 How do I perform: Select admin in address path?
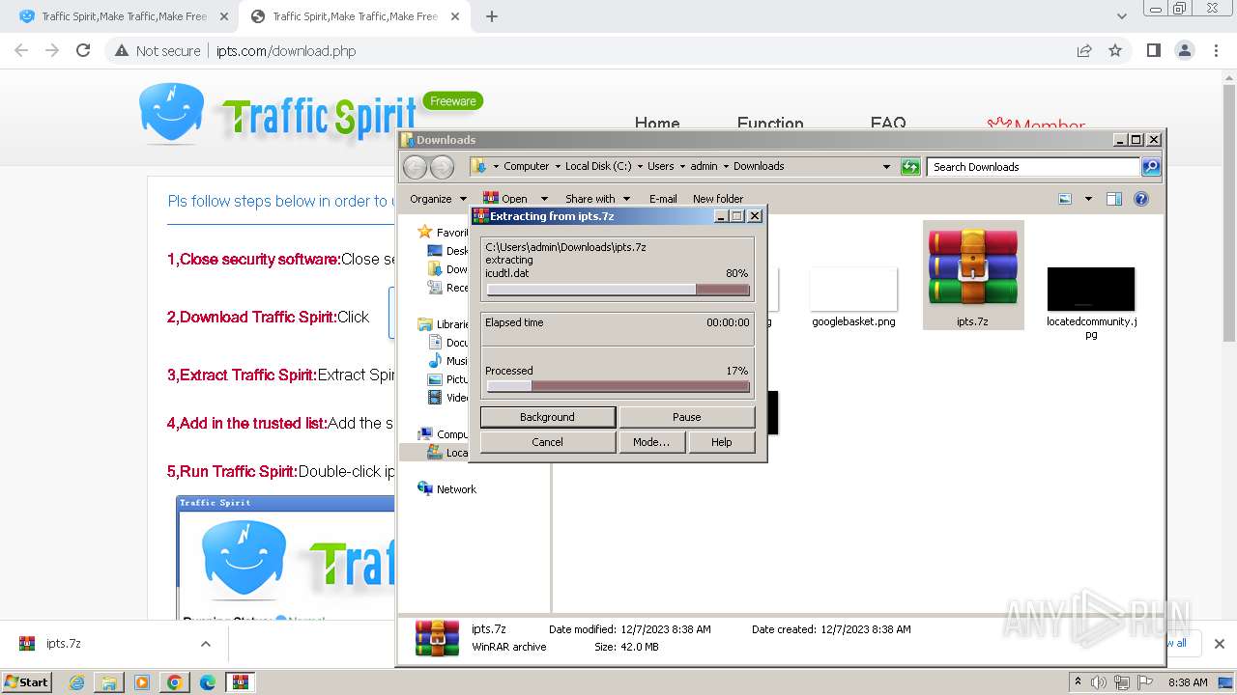click(704, 166)
